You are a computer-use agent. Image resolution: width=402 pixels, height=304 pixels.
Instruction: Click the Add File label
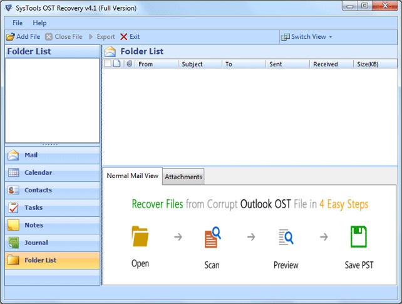click(x=28, y=37)
